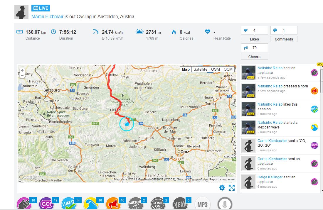Zoom out on the map
The height and width of the screenshot is (210, 323).
click(x=22, y=75)
